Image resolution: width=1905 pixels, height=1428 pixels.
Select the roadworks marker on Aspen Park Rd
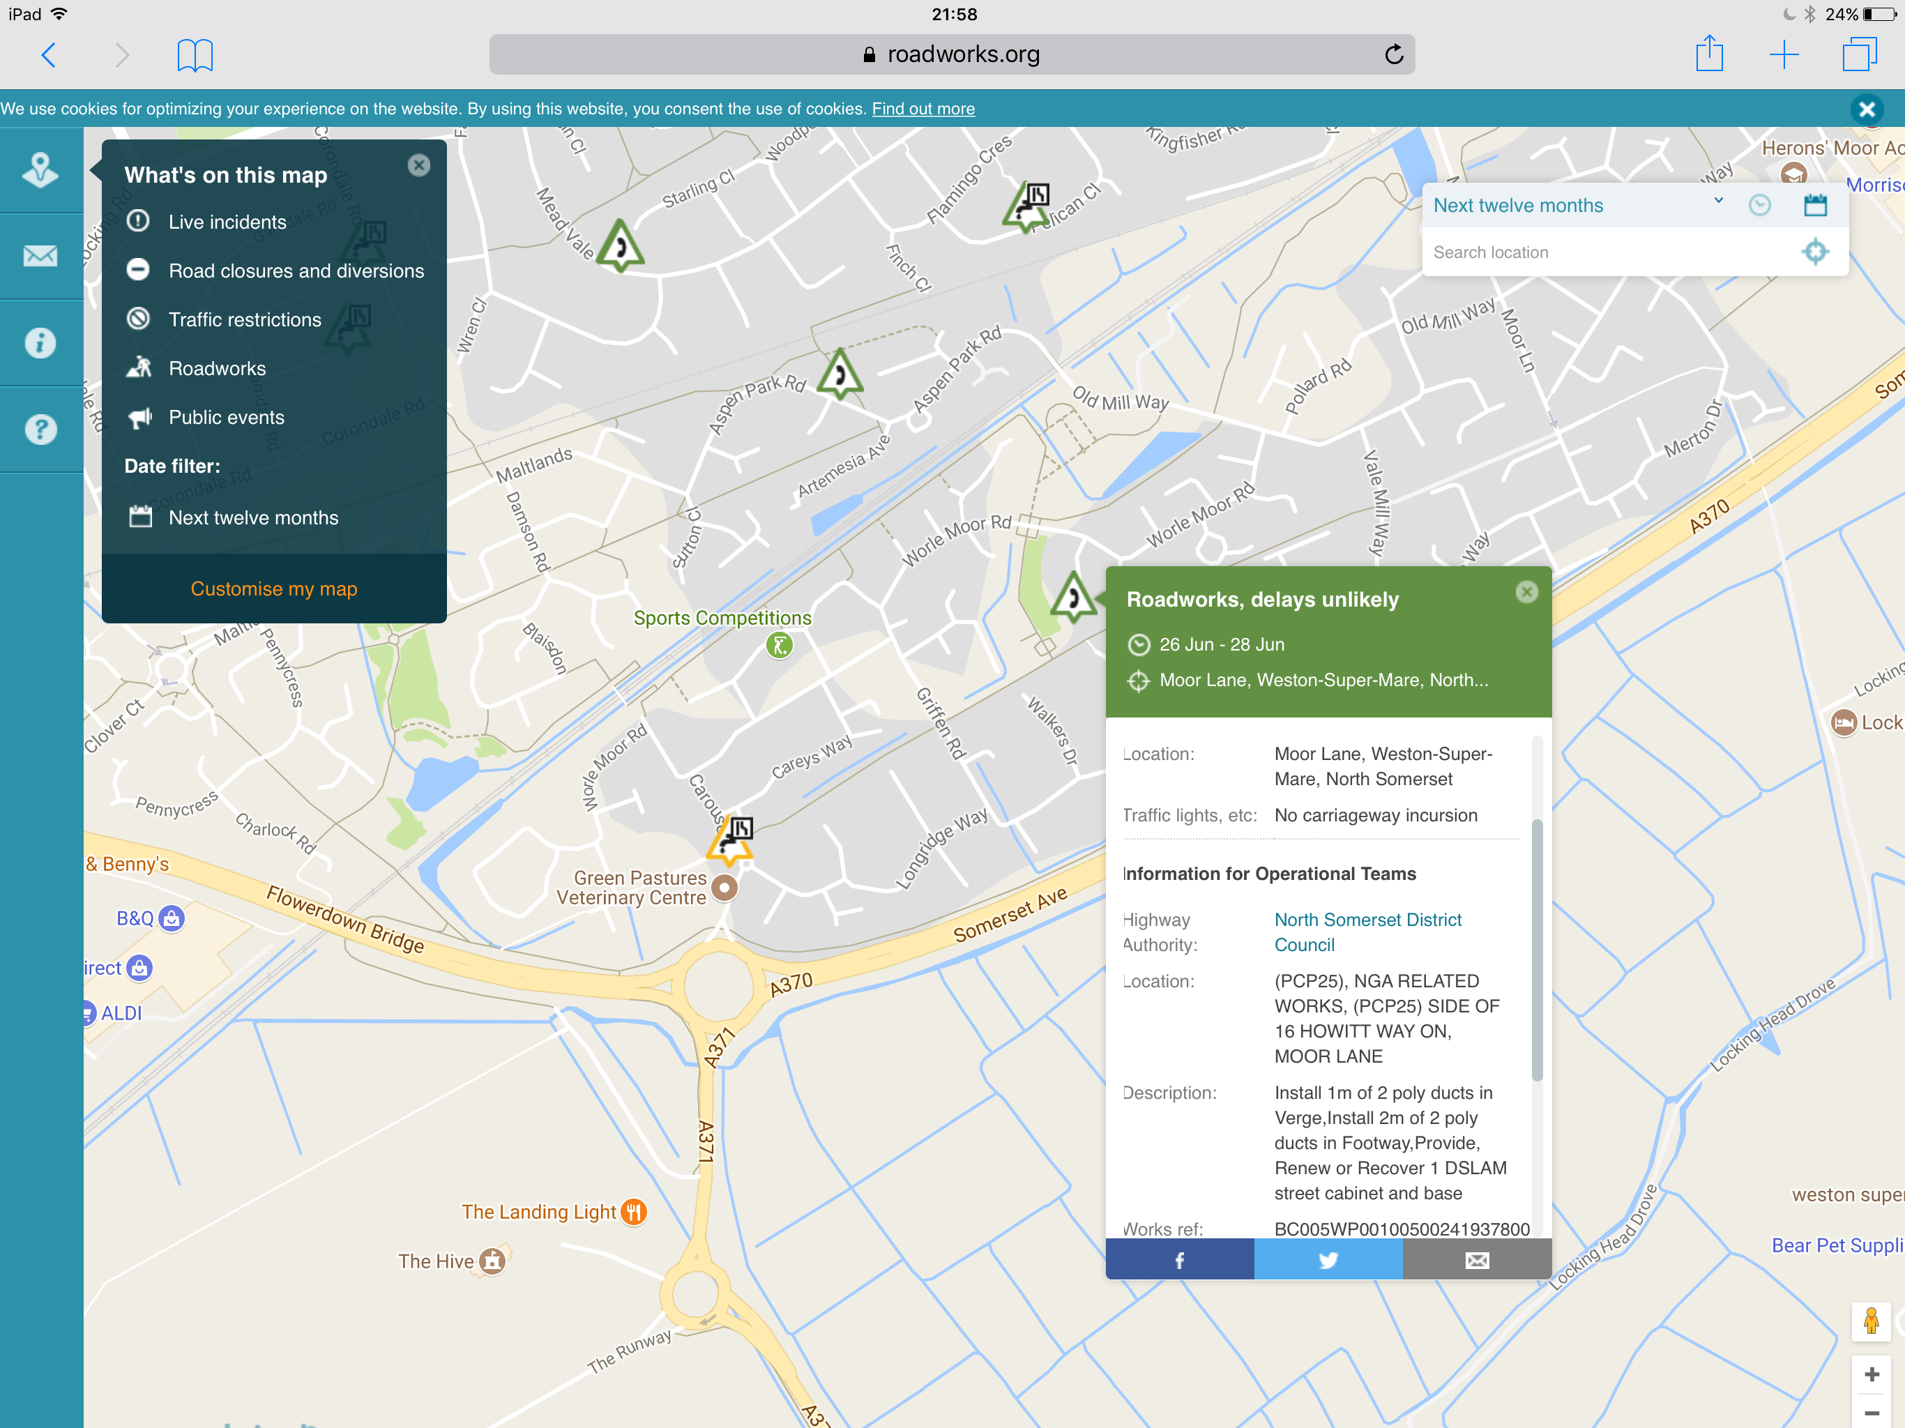tap(840, 374)
